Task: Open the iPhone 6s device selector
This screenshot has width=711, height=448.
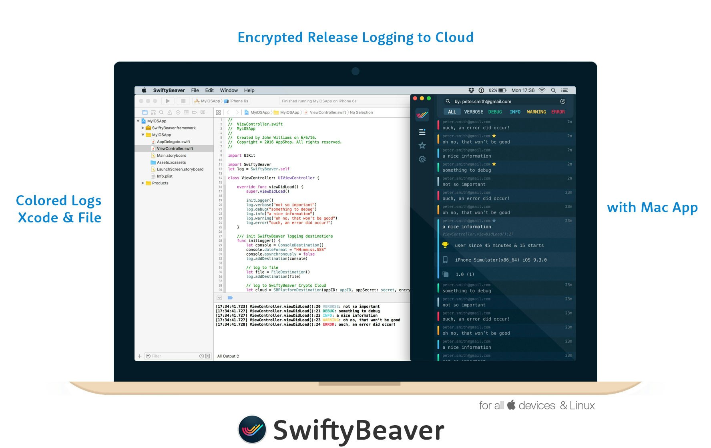Action: point(236,101)
